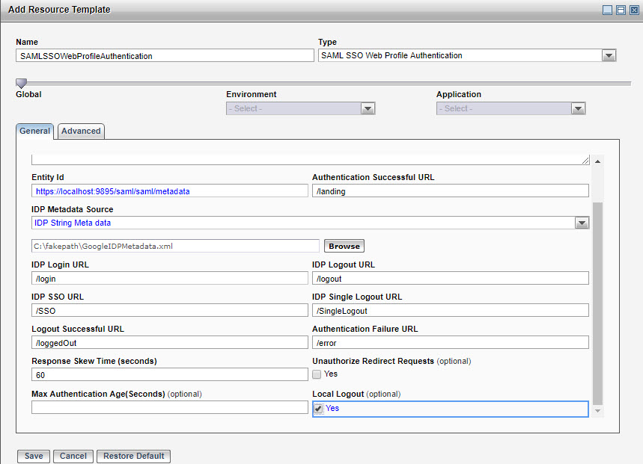Close the Add Resource Template dialog
The height and width of the screenshot is (464, 643).
click(633, 10)
